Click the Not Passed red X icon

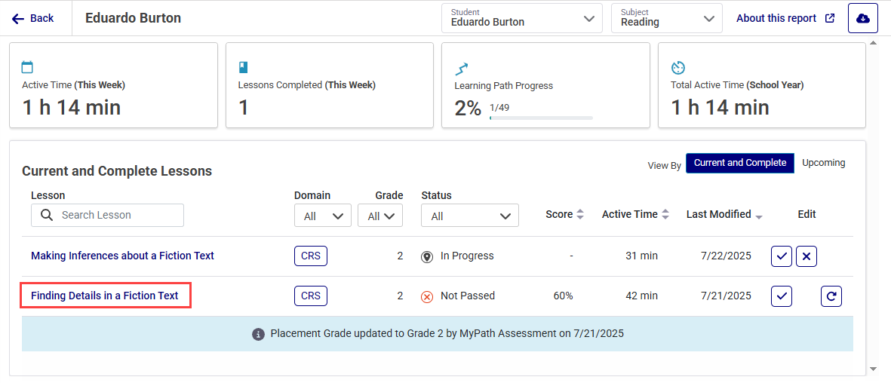click(x=427, y=296)
